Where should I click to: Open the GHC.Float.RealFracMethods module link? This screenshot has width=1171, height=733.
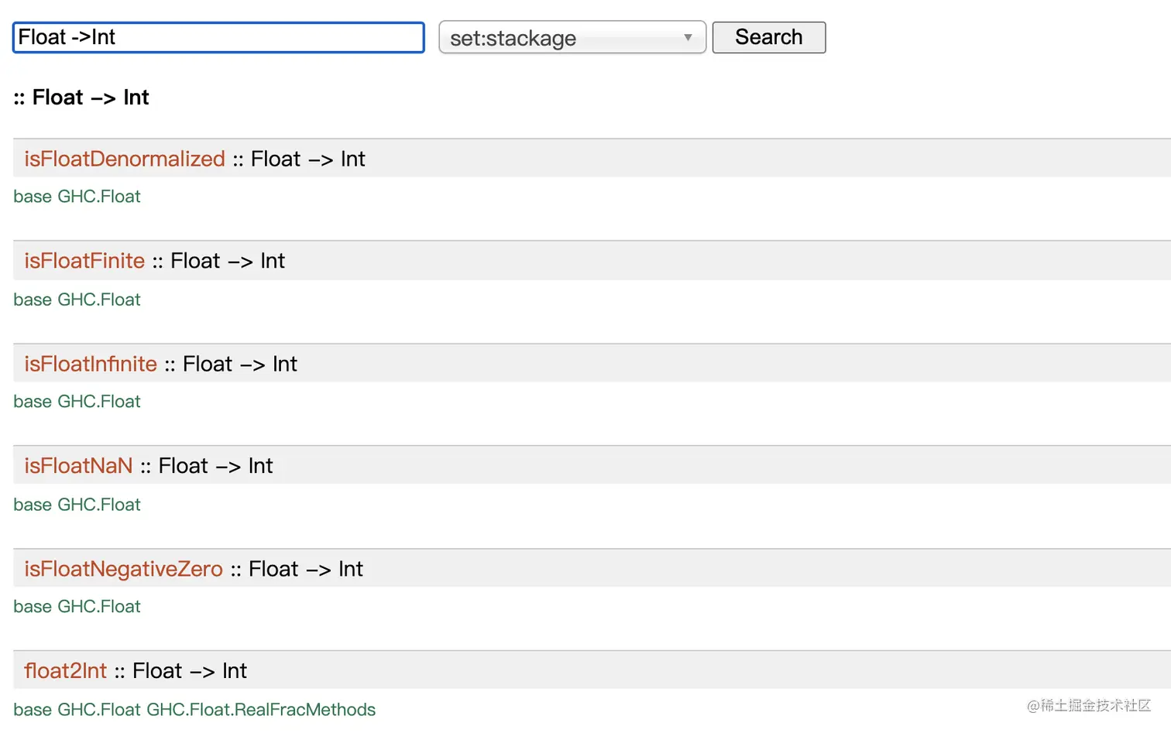click(261, 710)
